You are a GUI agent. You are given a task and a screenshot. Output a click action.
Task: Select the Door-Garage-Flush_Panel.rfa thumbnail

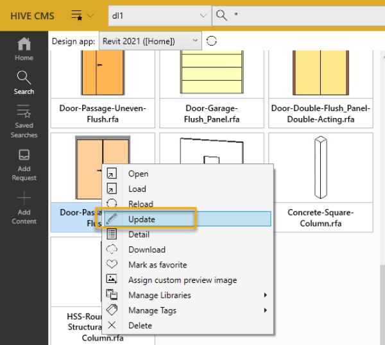coord(212,71)
